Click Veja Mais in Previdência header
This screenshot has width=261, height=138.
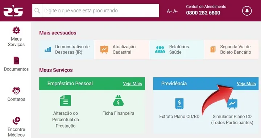(246, 84)
